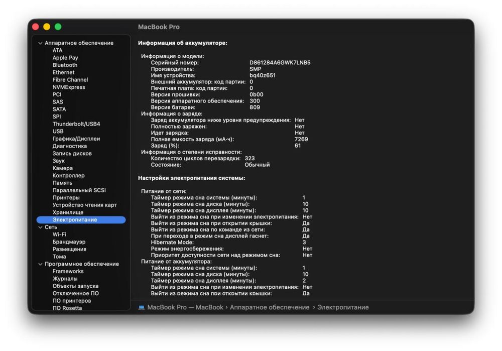Open Wi-Fi under Сеть
502x351 pixels.
59,235
